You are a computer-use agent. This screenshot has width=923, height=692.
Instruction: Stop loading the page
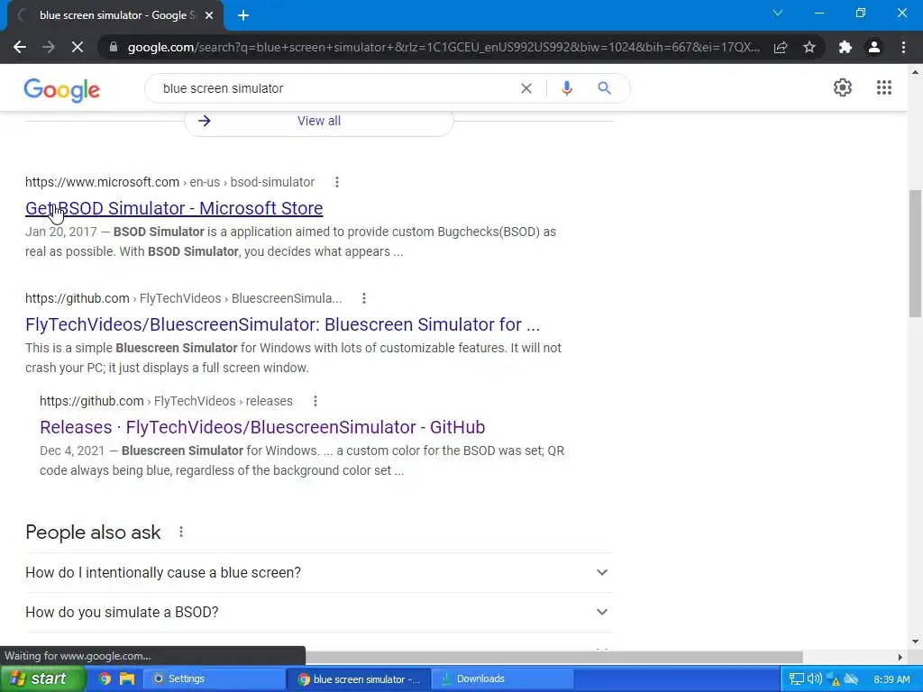click(78, 47)
